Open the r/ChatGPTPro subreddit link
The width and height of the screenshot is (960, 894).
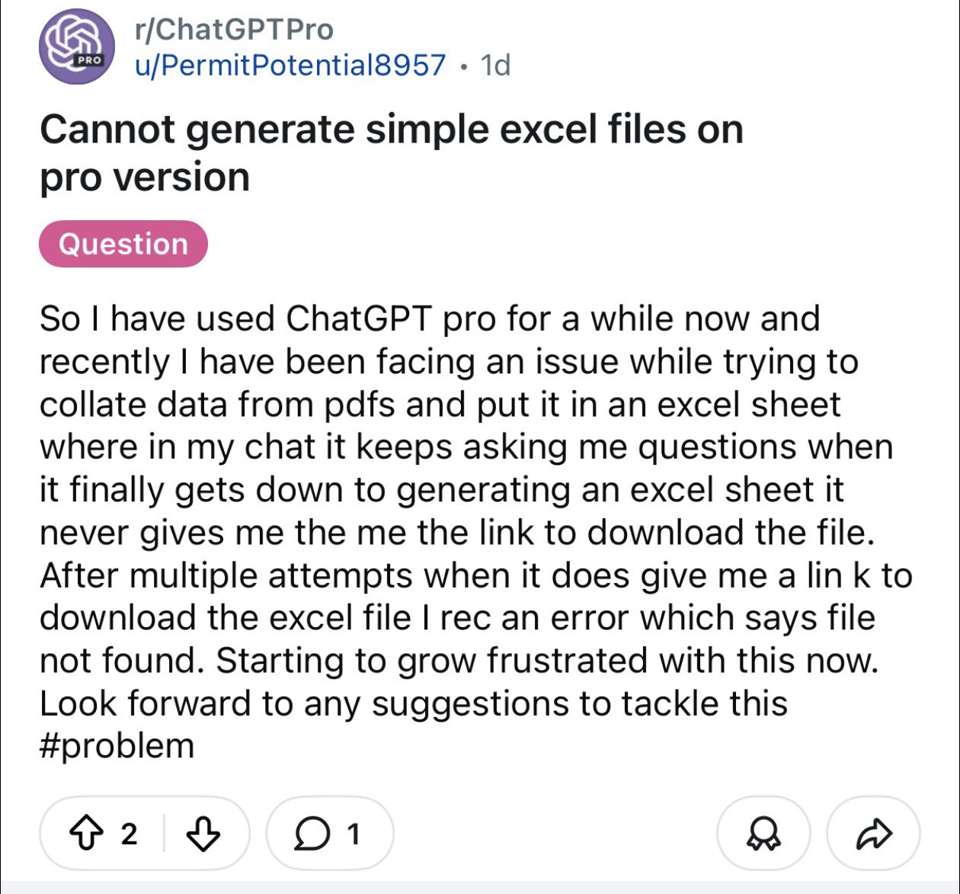234,29
